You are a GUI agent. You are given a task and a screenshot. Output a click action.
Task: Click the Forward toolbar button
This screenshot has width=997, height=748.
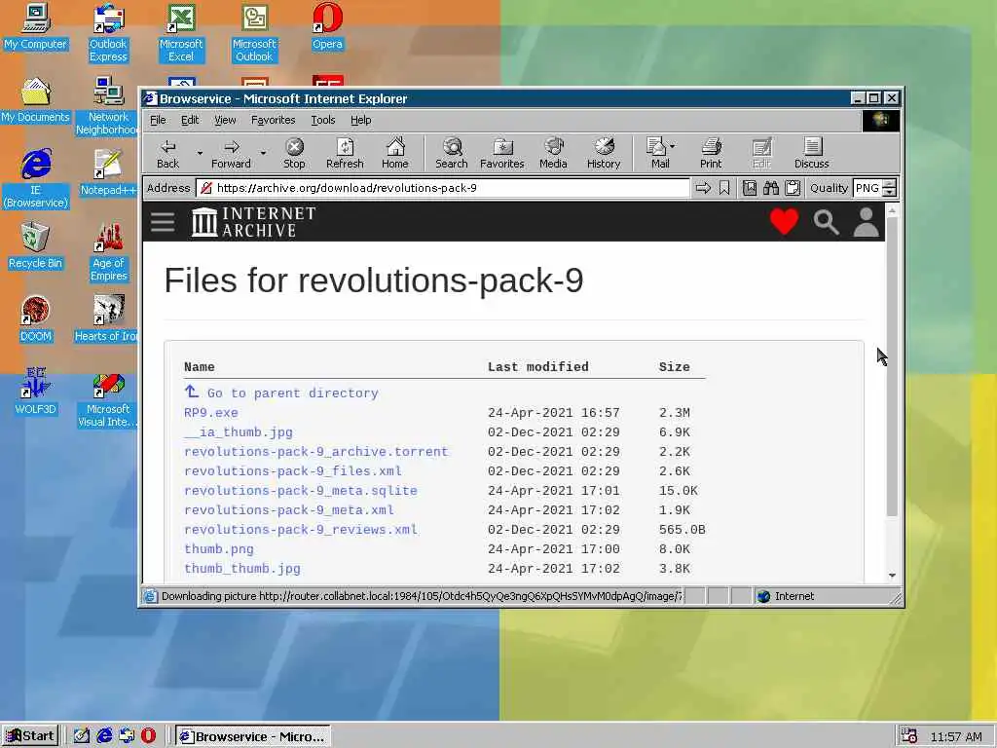click(x=231, y=153)
